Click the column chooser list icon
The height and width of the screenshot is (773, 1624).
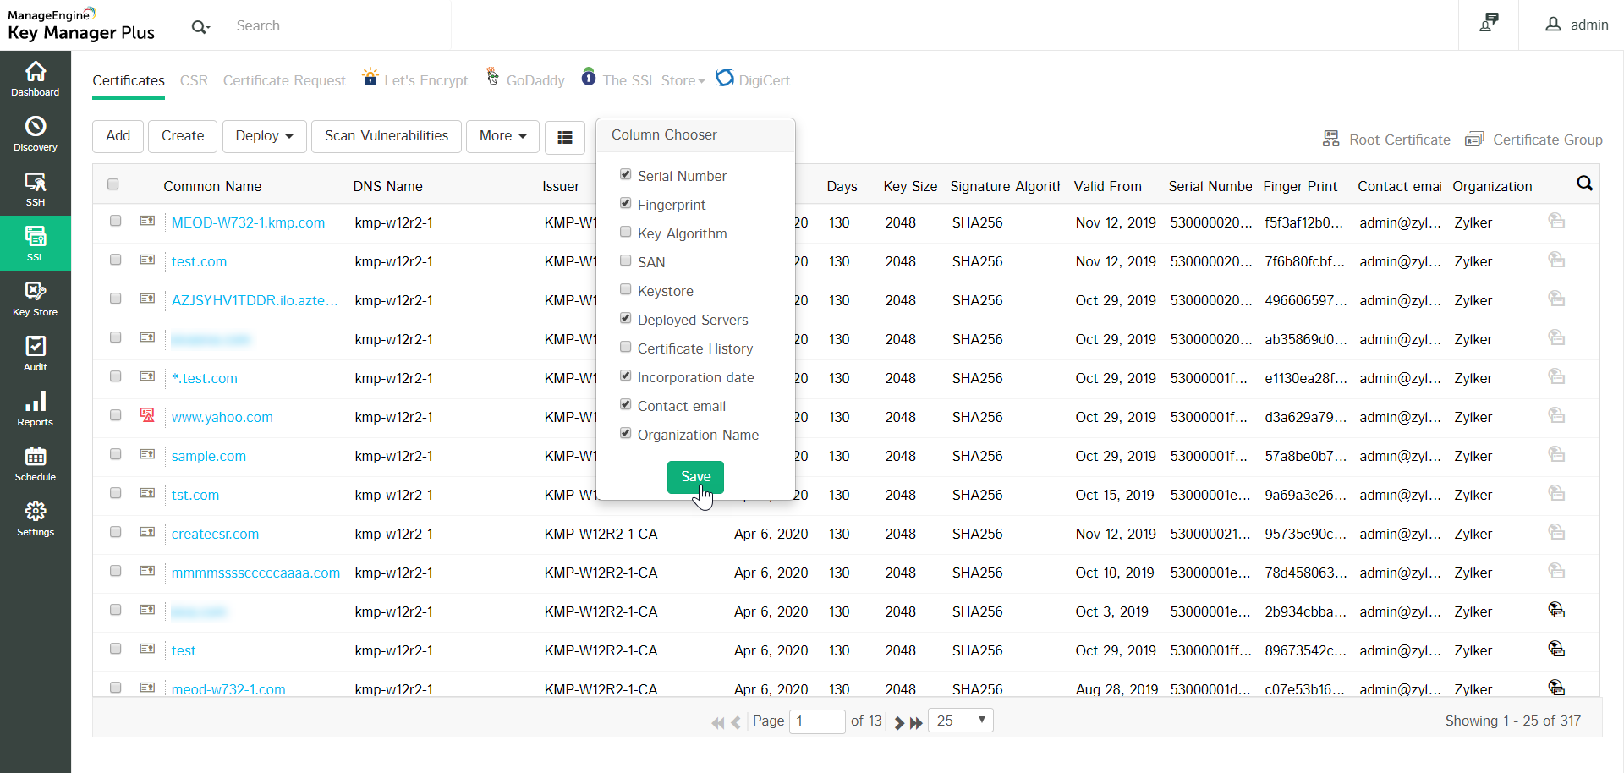[565, 137]
